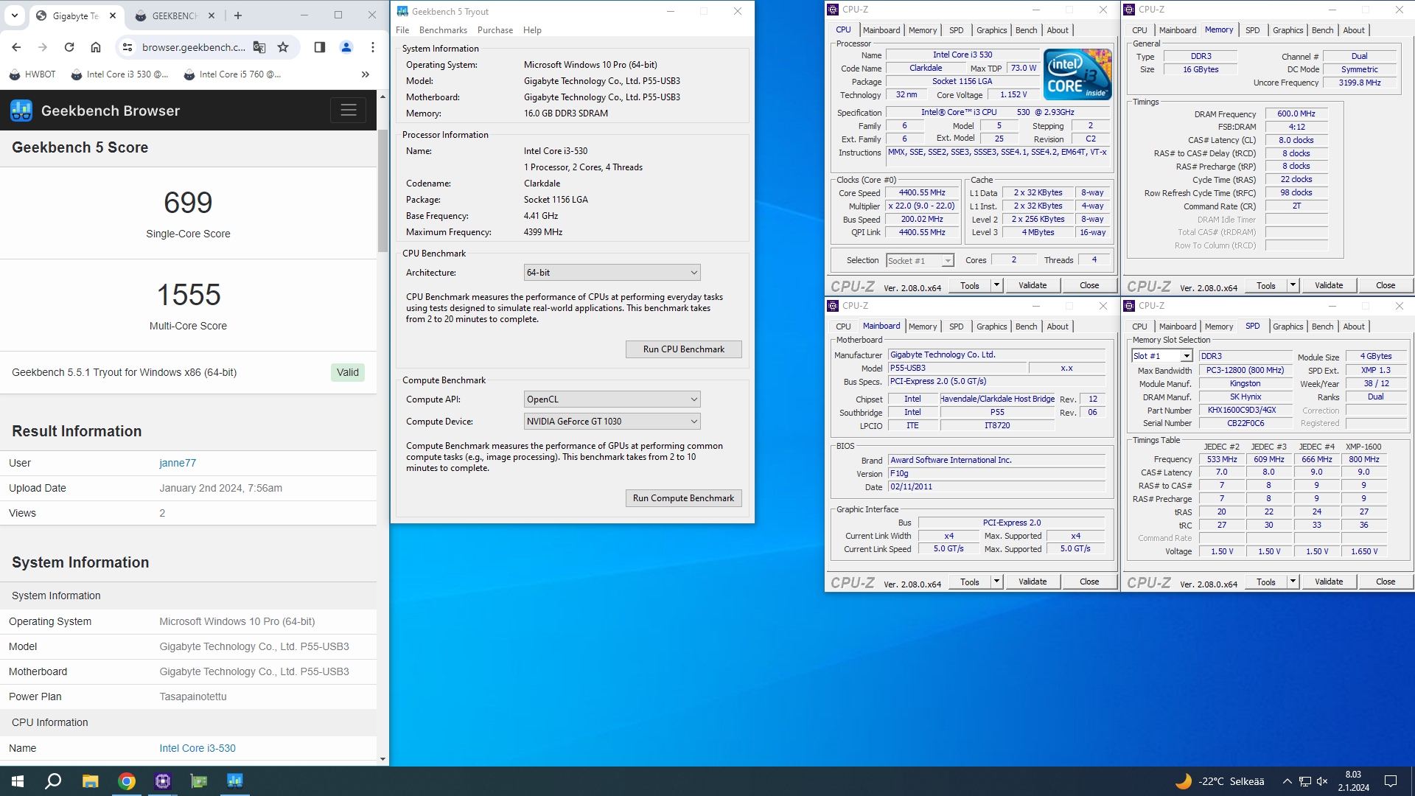Screen dimensions: 1415x796
Task: Open HWBOT bookmark
Action: click(32, 74)
